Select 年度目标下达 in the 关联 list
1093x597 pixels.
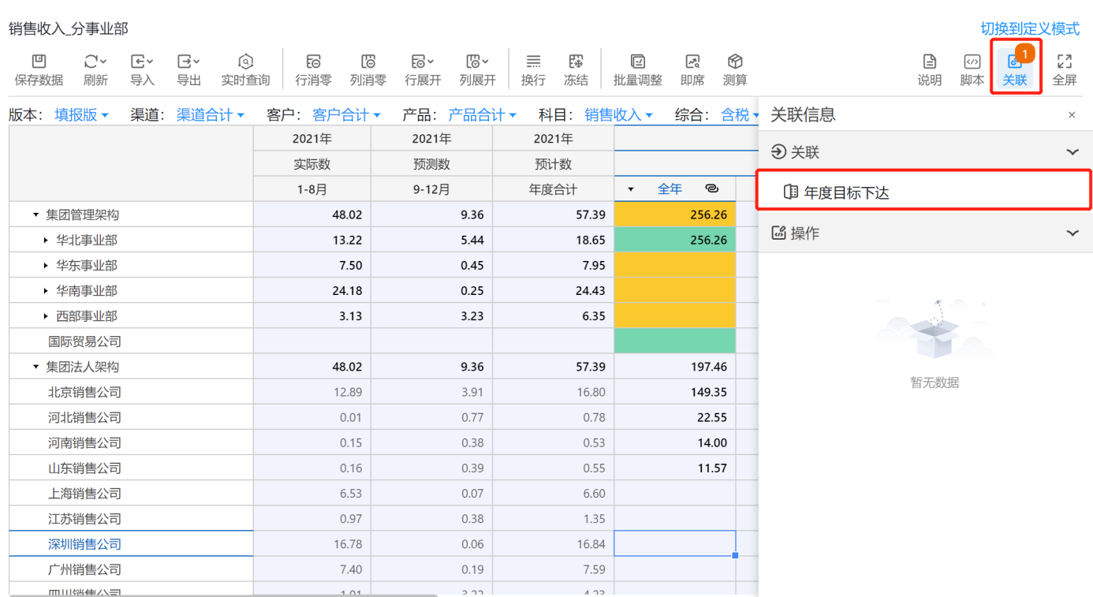tap(846, 192)
